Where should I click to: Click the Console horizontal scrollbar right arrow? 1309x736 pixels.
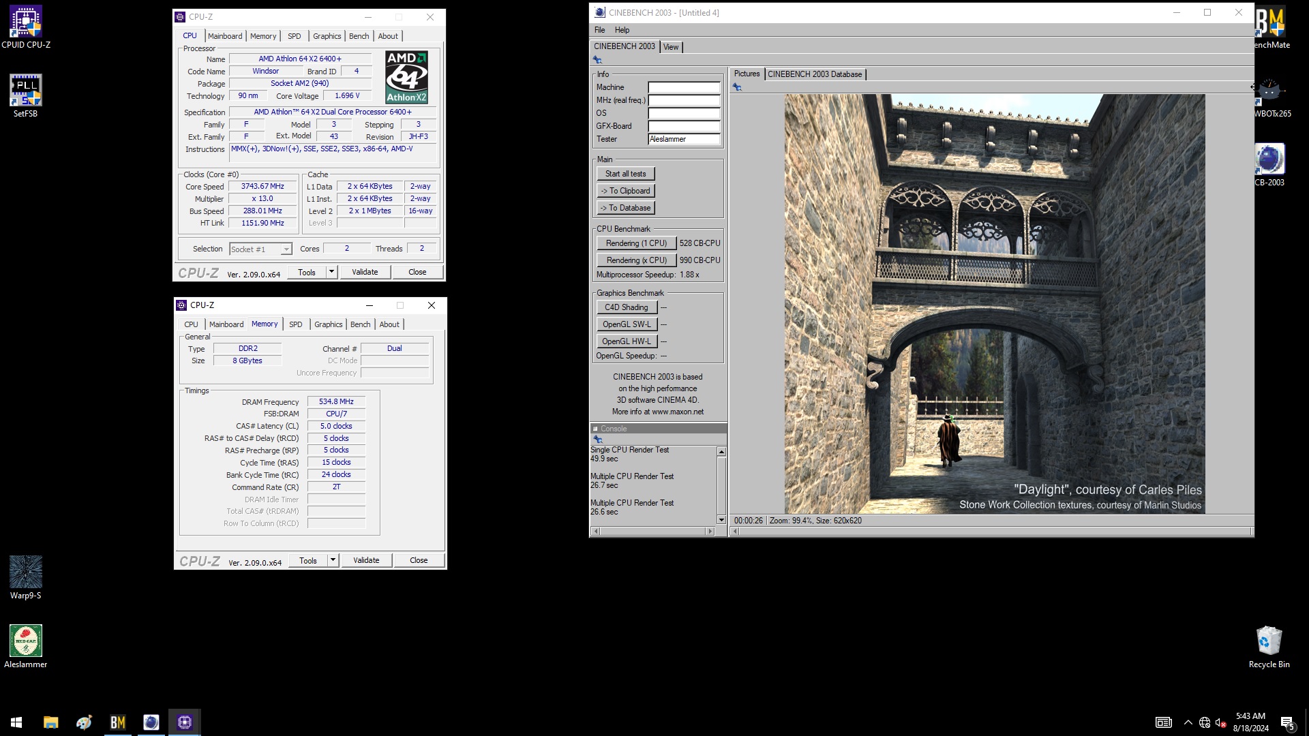pyautogui.click(x=710, y=531)
